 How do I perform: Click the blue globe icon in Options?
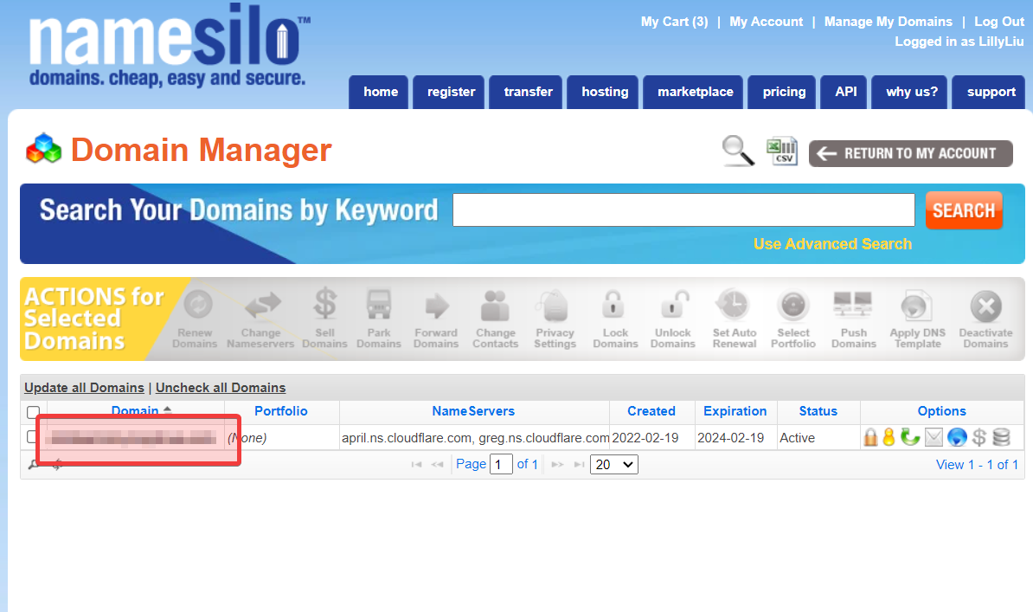point(956,437)
